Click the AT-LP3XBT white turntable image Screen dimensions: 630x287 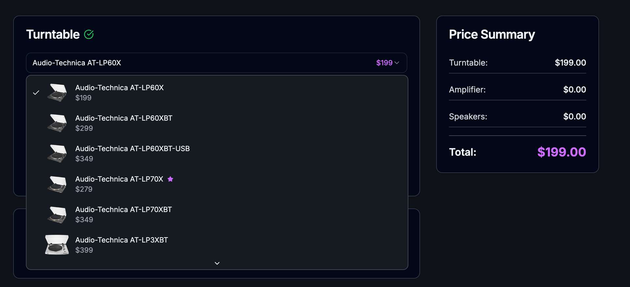tap(57, 244)
